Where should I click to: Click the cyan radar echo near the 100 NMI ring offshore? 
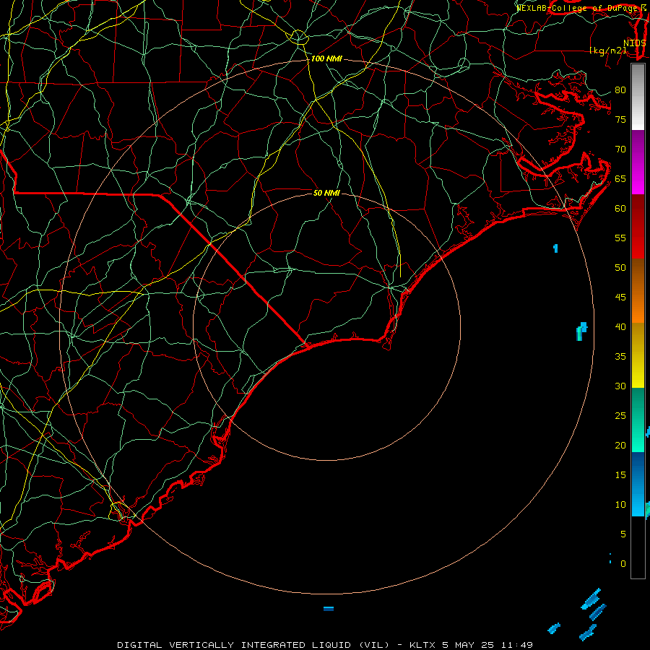[x=581, y=331]
